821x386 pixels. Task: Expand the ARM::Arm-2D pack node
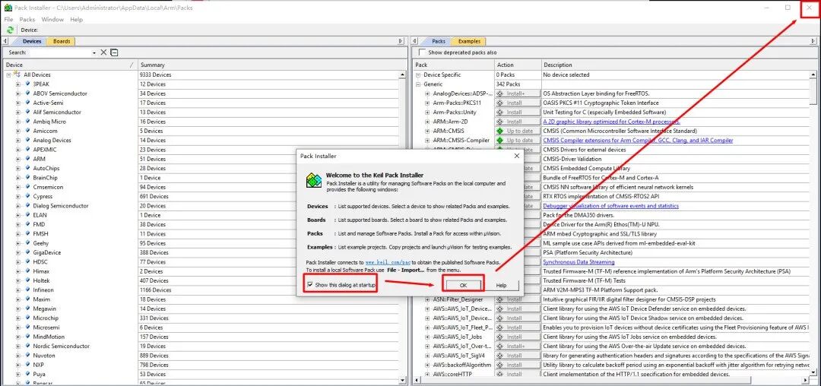[x=428, y=122]
